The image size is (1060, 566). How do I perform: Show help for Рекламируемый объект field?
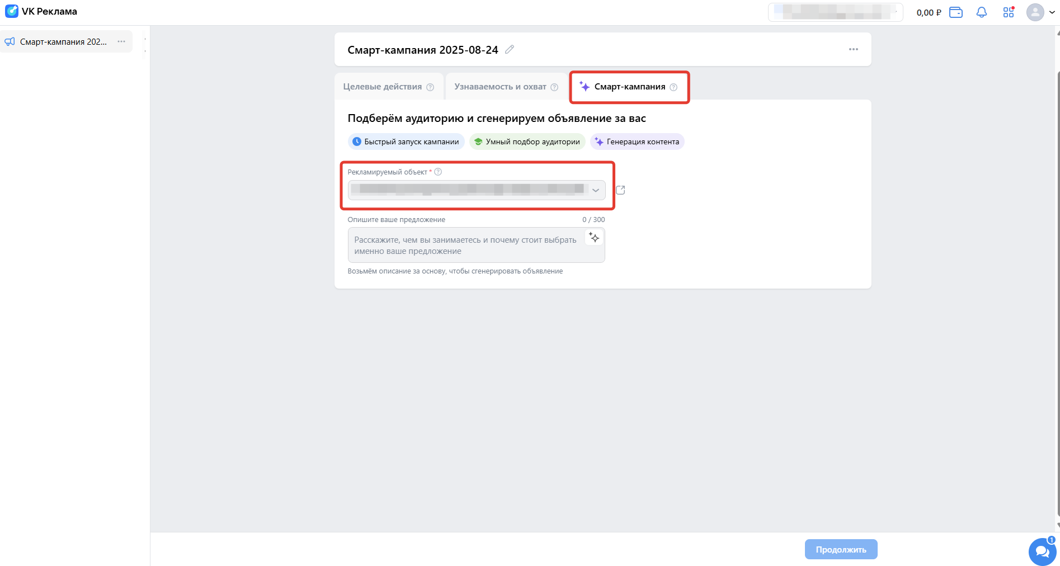point(438,172)
